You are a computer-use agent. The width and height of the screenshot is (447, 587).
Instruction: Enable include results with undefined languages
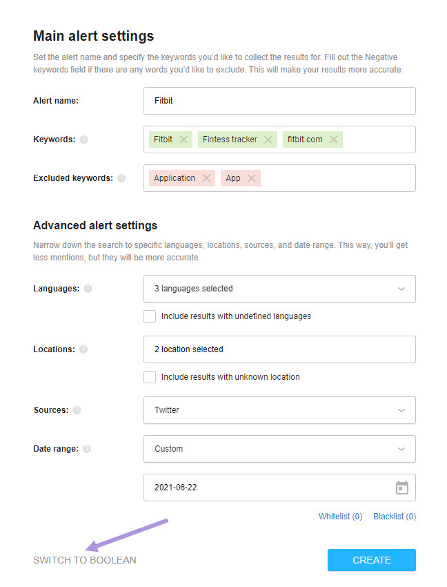150,316
